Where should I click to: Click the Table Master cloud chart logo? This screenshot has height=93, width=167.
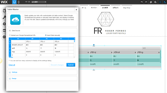(x=15, y=20)
